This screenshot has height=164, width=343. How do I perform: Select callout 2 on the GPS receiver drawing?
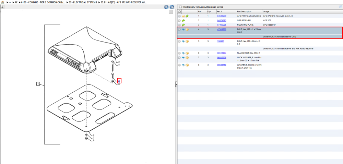pos(119,62)
